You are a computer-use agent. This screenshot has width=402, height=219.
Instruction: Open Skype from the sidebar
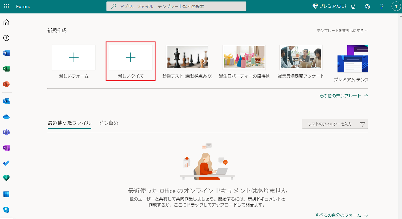click(6, 210)
